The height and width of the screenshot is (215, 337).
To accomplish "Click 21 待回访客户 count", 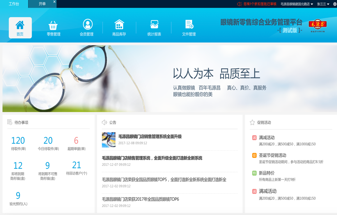I will pyautogui.click(x=77, y=165).
